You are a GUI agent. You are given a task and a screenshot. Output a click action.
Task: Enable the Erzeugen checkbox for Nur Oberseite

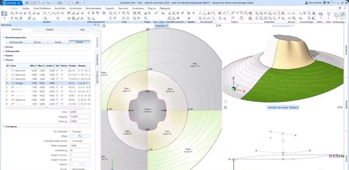(71, 132)
